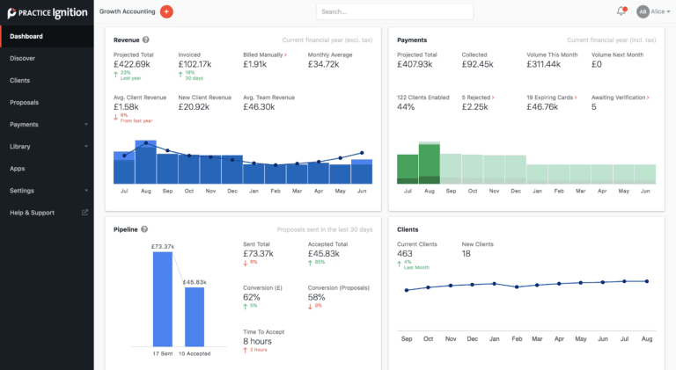Open Clients in the sidebar
The width and height of the screenshot is (676, 370).
coord(20,81)
